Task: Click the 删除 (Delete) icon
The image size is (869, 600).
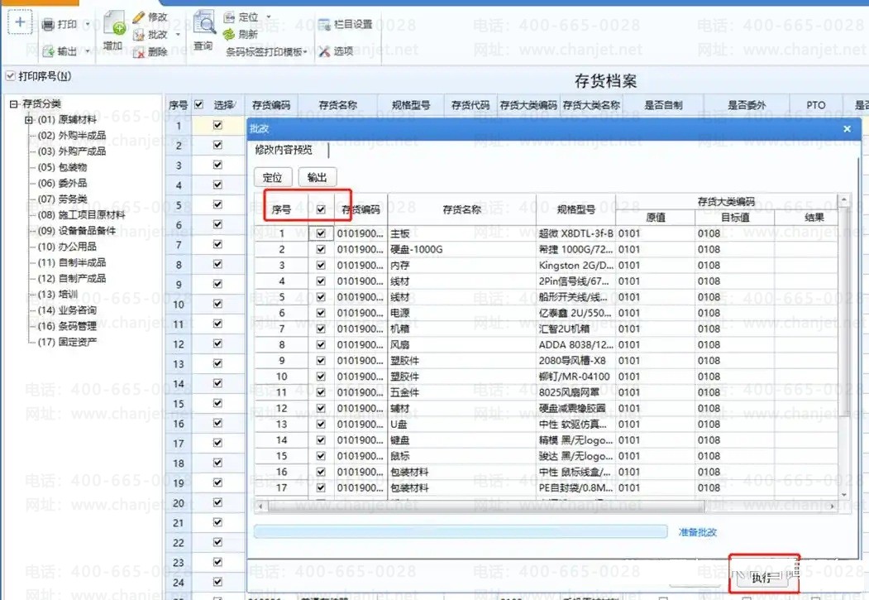Action: (x=139, y=52)
